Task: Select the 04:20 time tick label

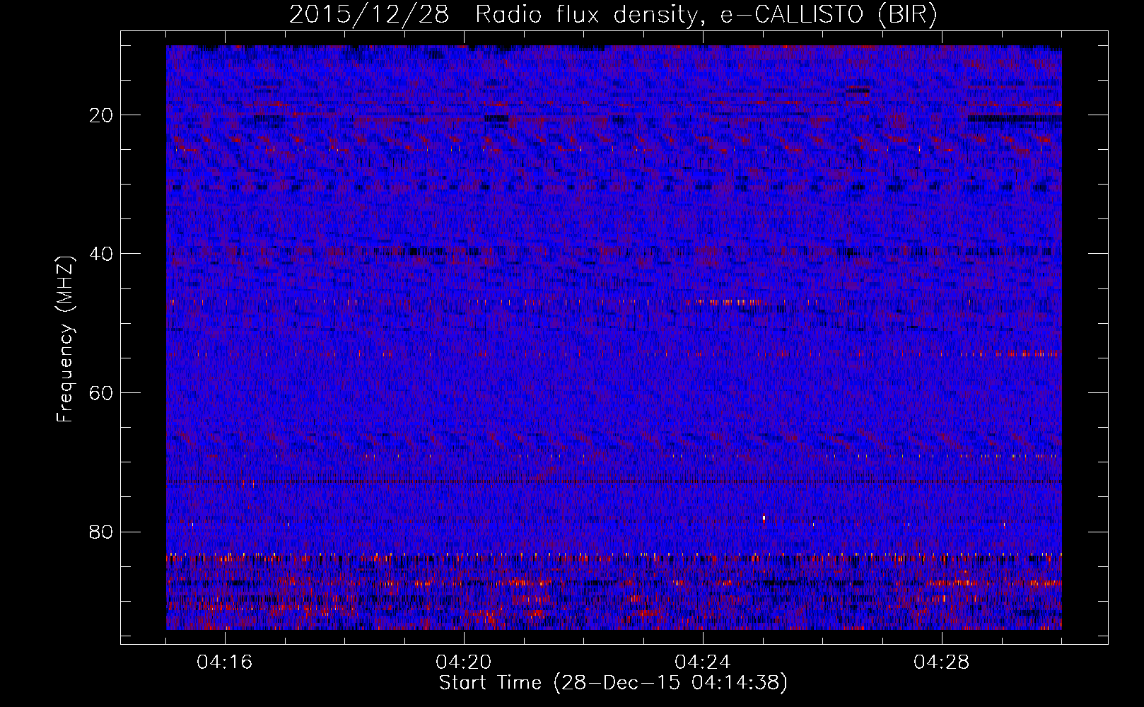Action: 464,662
